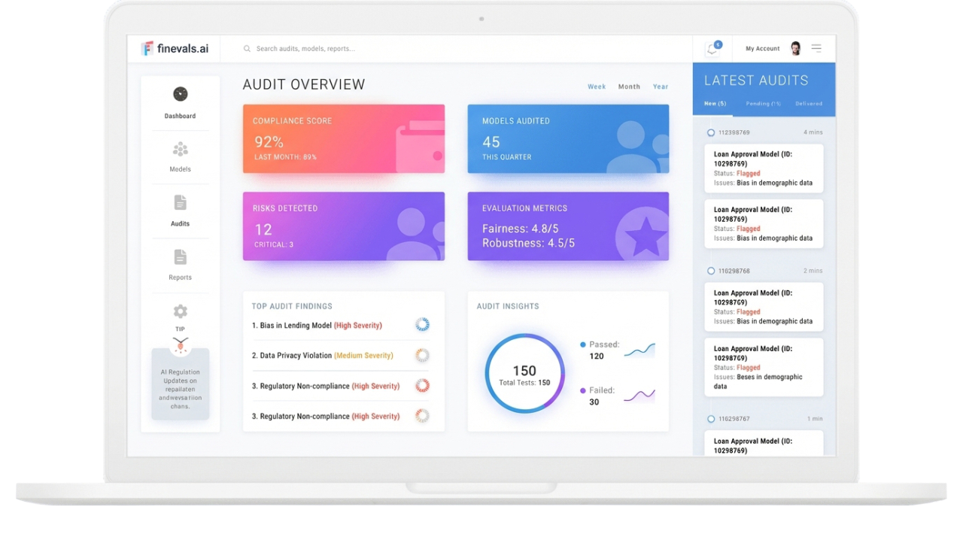
Task: Click the finevals.ai logo
Action: click(x=175, y=49)
